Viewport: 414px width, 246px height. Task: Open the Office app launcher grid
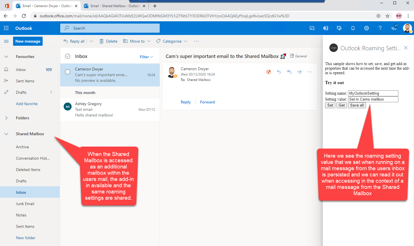[6, 28]
